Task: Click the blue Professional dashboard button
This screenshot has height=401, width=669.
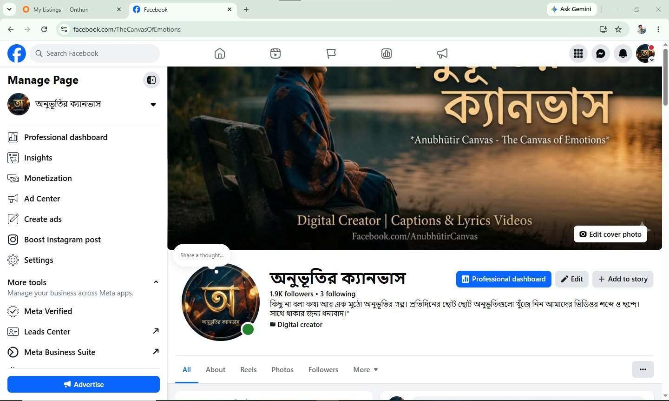Action: point(504,279)
